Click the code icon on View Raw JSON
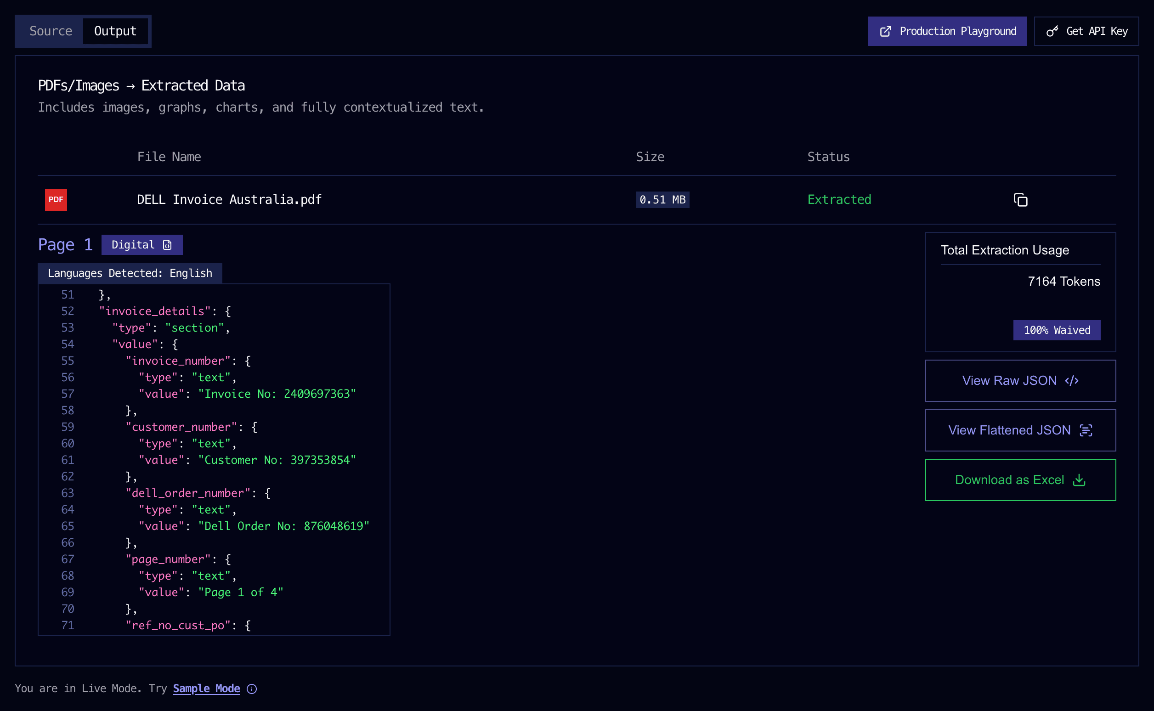Screen dimensions: 1154x711 tap(1072, 380)
